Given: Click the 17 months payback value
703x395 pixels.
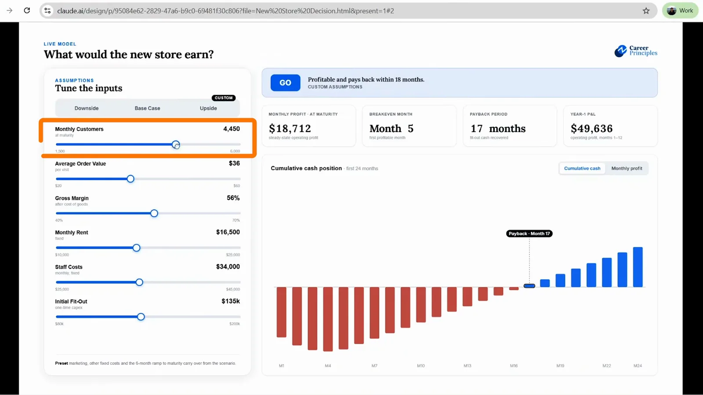Looking at the screenshot, I should click(498, 129).
